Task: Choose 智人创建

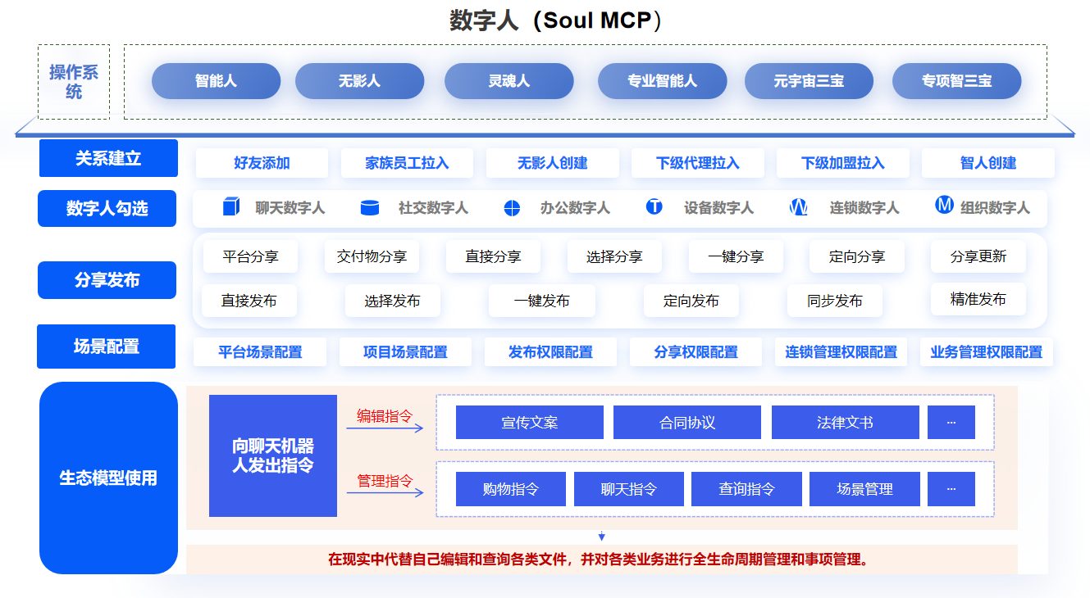Action: (987, 163)
